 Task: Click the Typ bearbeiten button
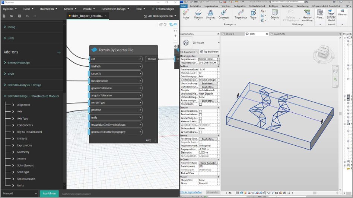coord(209,52)
